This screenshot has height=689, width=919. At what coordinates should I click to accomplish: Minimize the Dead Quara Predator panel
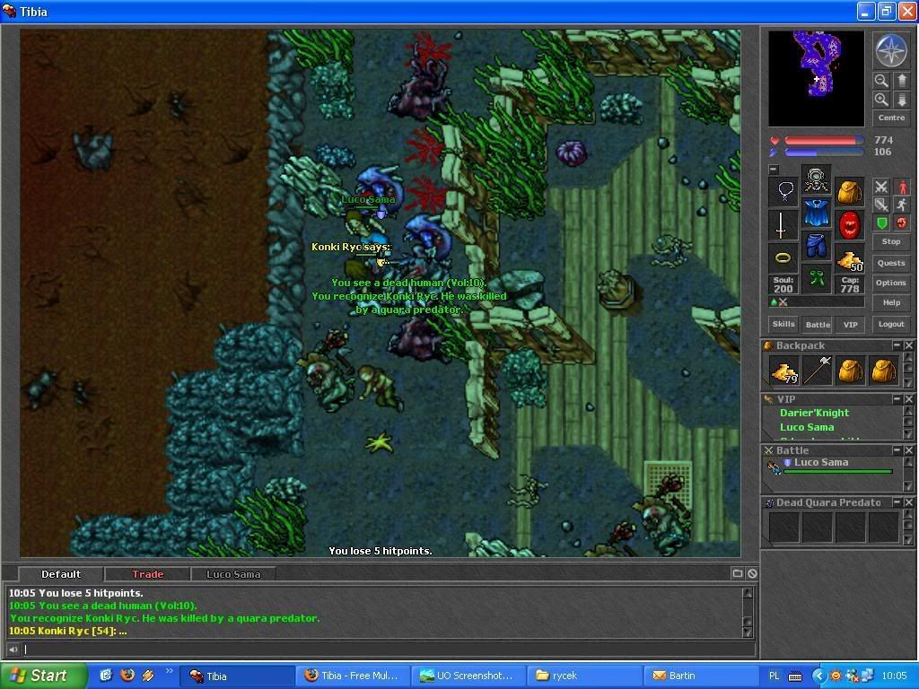tap(897, 502)
